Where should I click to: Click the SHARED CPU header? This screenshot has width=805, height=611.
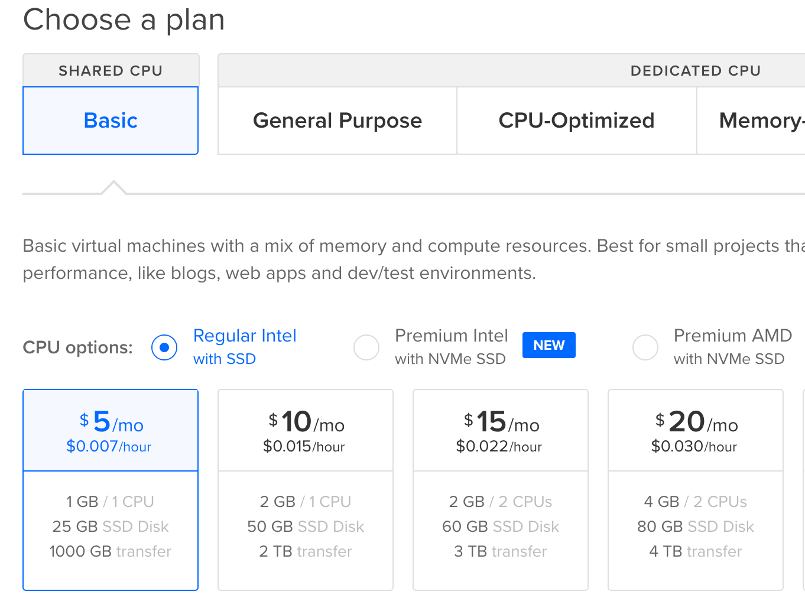click(111, 71)
